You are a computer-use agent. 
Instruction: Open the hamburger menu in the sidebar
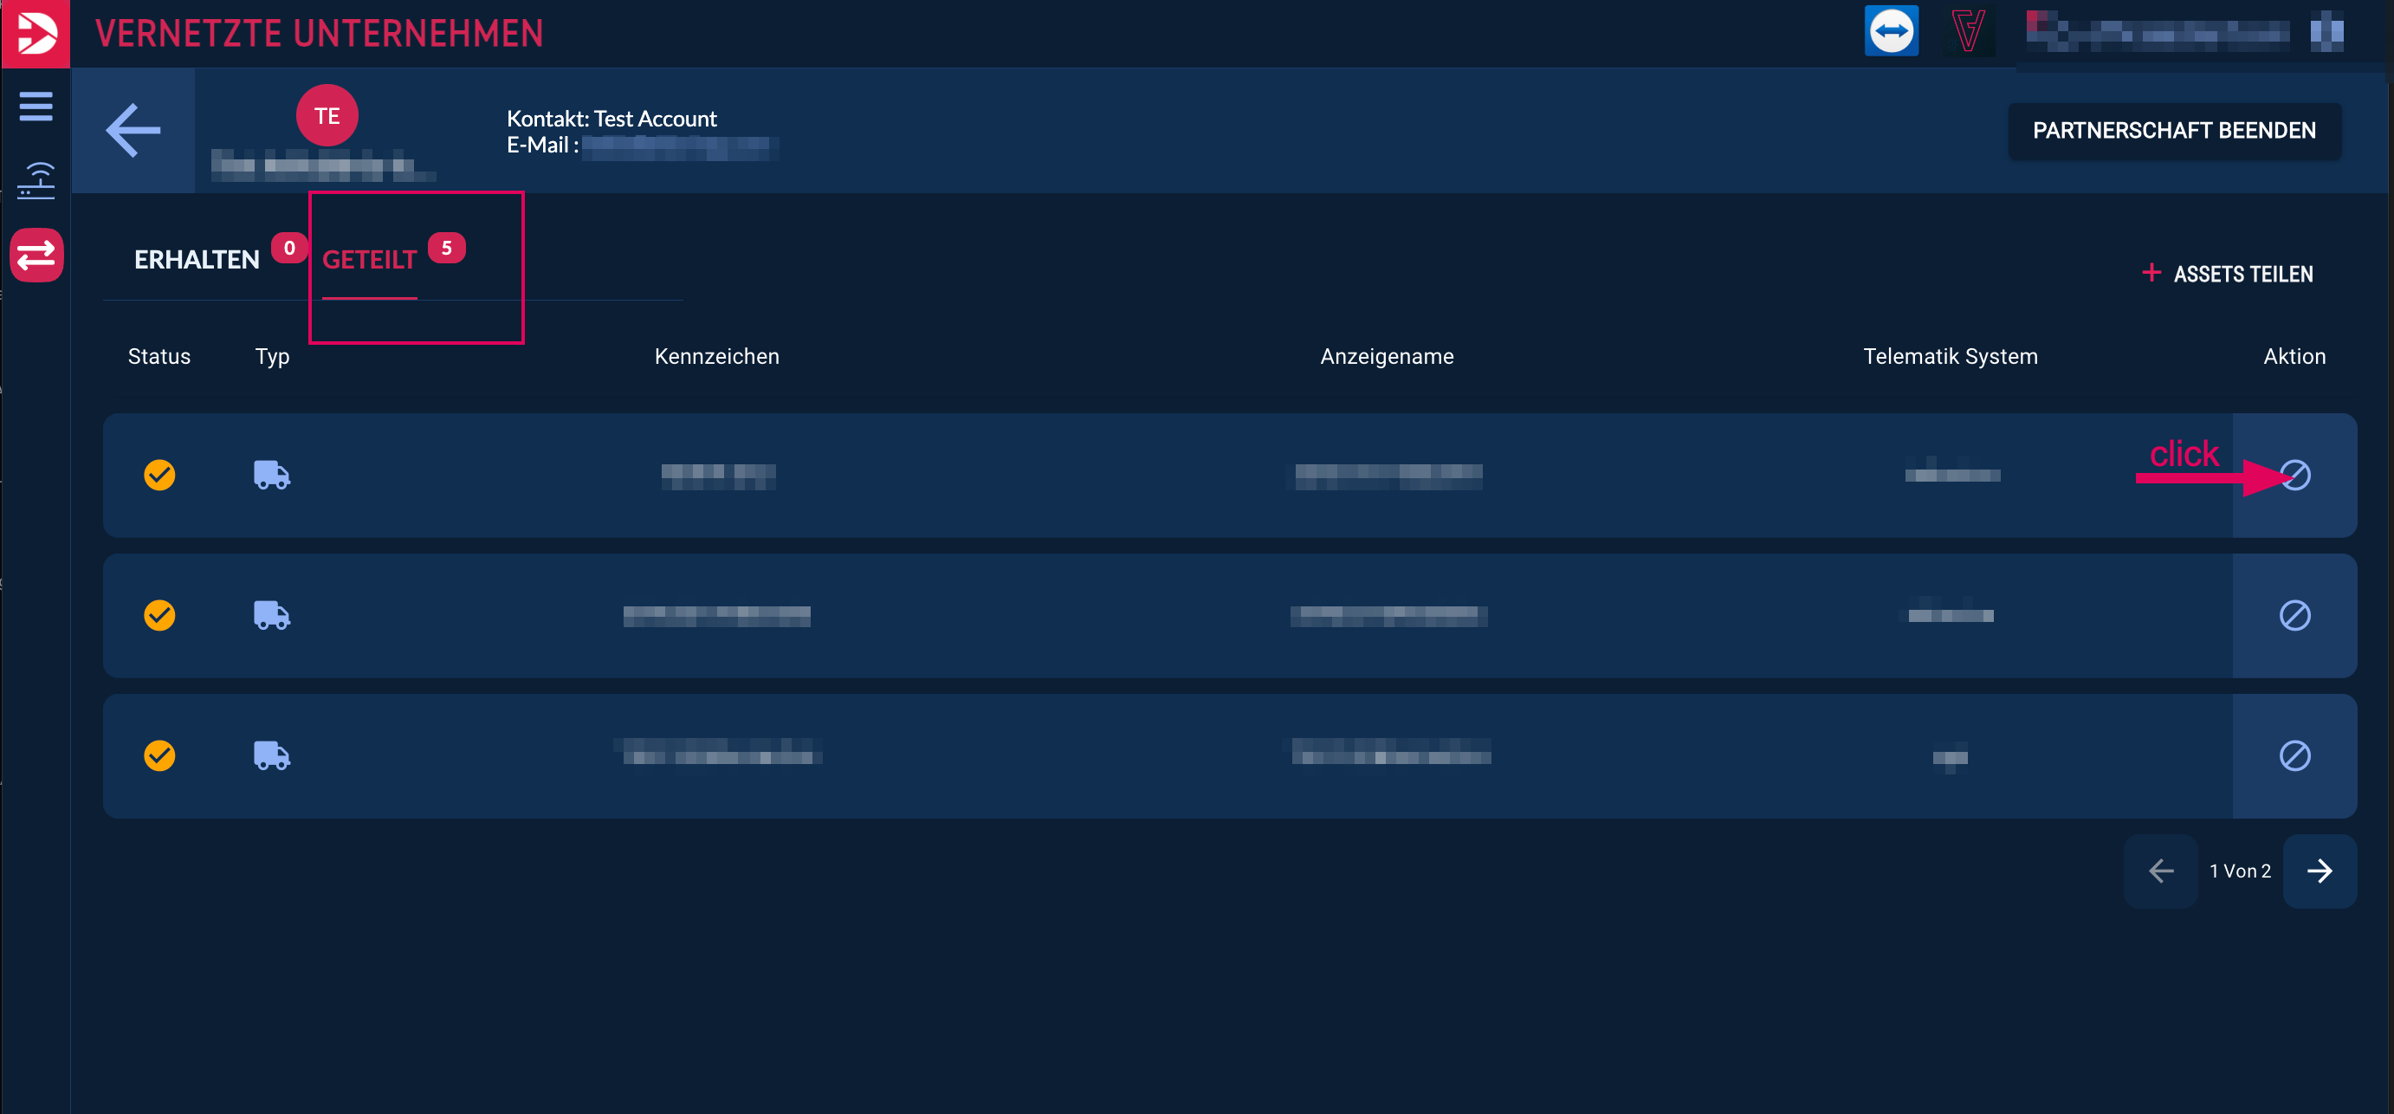click(x=36, y=106)
